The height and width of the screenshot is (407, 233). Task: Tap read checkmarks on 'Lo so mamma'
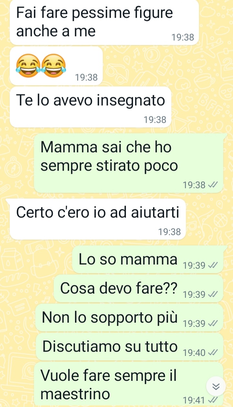(x=212, y=266)
